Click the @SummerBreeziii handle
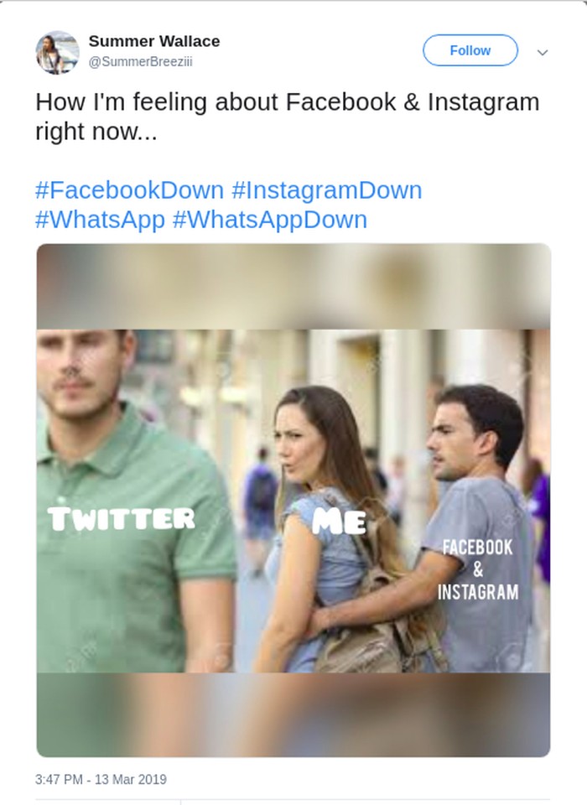Viewport: 587px width, 805px height. pos(140,62)
